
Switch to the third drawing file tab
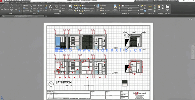pyautogui.click(x=38, y=16)
